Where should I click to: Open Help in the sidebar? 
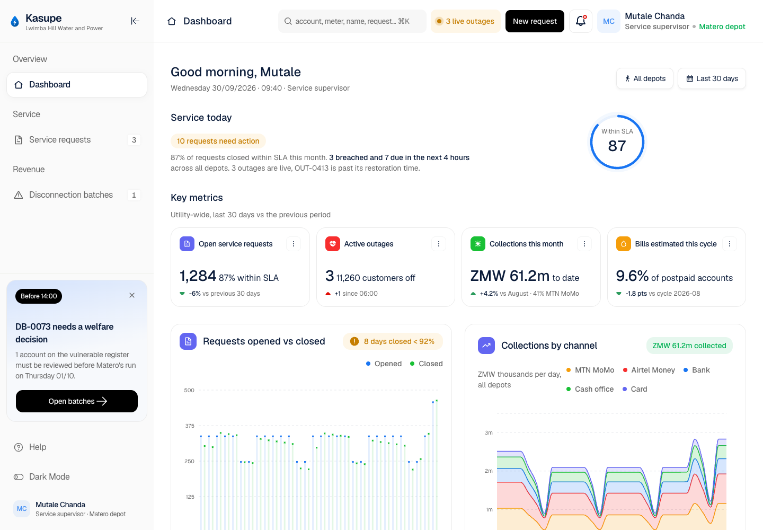coord(77,447)
